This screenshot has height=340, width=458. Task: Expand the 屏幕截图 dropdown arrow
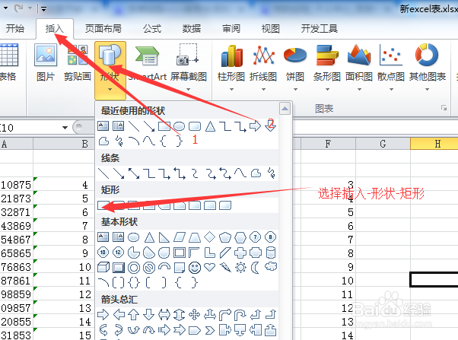(x=189, y=90)
